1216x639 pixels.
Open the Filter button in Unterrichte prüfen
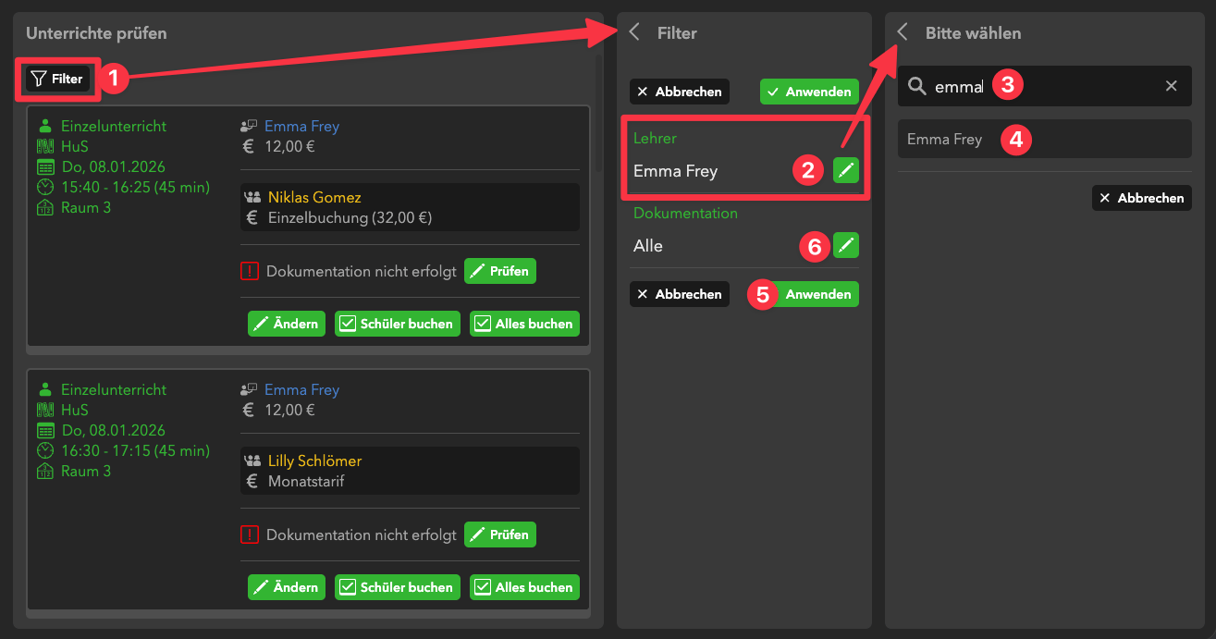click(x=57, y=80)
